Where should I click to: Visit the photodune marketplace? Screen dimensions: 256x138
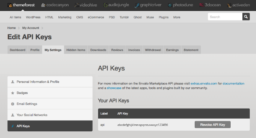point(181,5)
